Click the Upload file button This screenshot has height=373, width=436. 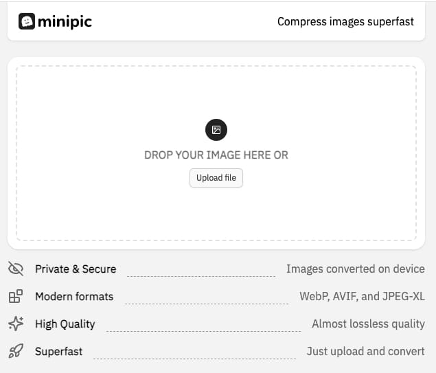click(216, 178)
